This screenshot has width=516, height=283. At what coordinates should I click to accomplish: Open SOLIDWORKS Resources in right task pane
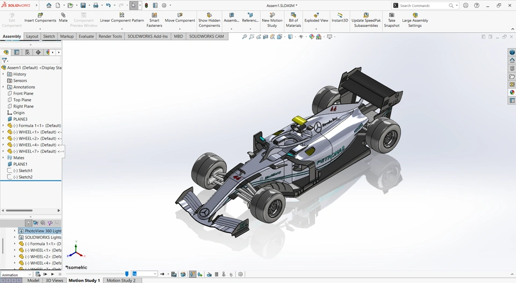click(512, 61)
